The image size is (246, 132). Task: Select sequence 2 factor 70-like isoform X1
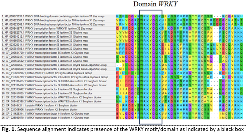point(53,20)
